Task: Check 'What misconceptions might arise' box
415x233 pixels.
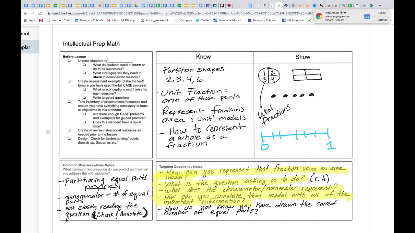Action: coord(84,89)
